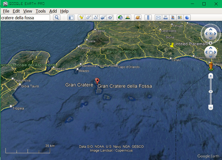
Task: Click the email envelope icon
Action: point(158,17)
